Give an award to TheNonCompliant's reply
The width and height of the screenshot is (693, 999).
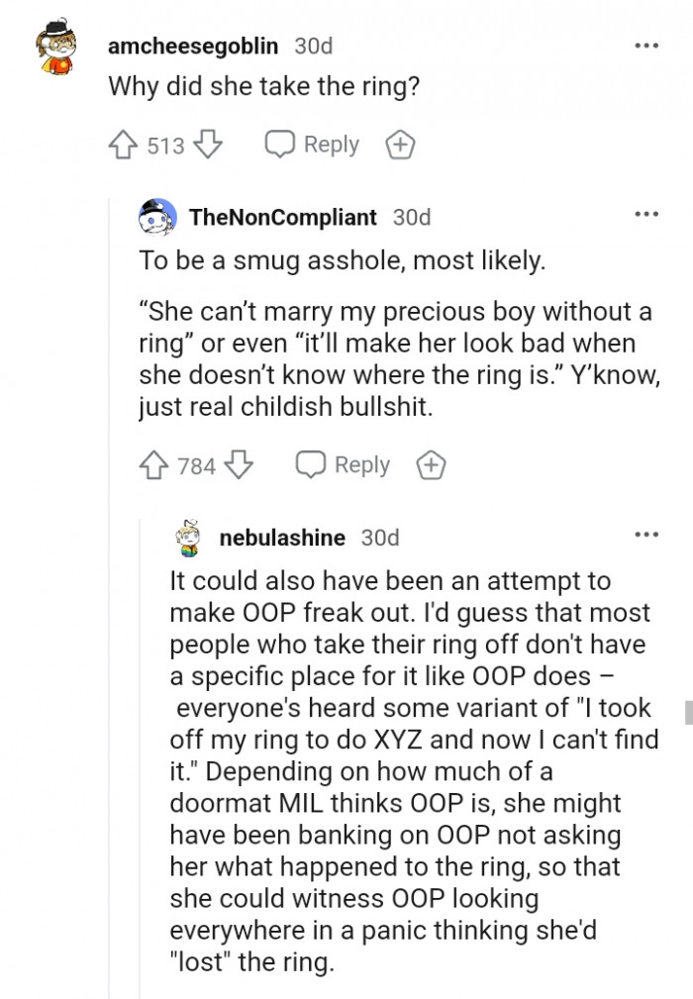coord(431,463)
